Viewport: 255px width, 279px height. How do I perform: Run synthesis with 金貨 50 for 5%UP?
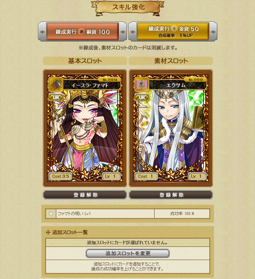pyautogui.click(x=173, y=31)
